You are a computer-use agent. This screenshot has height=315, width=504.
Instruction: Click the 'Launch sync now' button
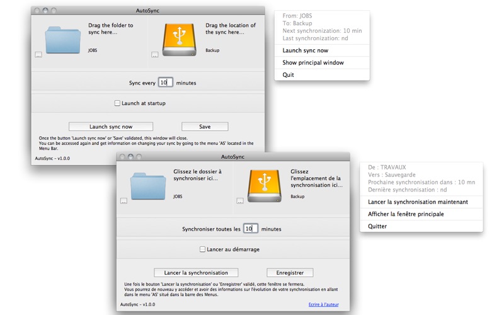click(x=111, y=127)
